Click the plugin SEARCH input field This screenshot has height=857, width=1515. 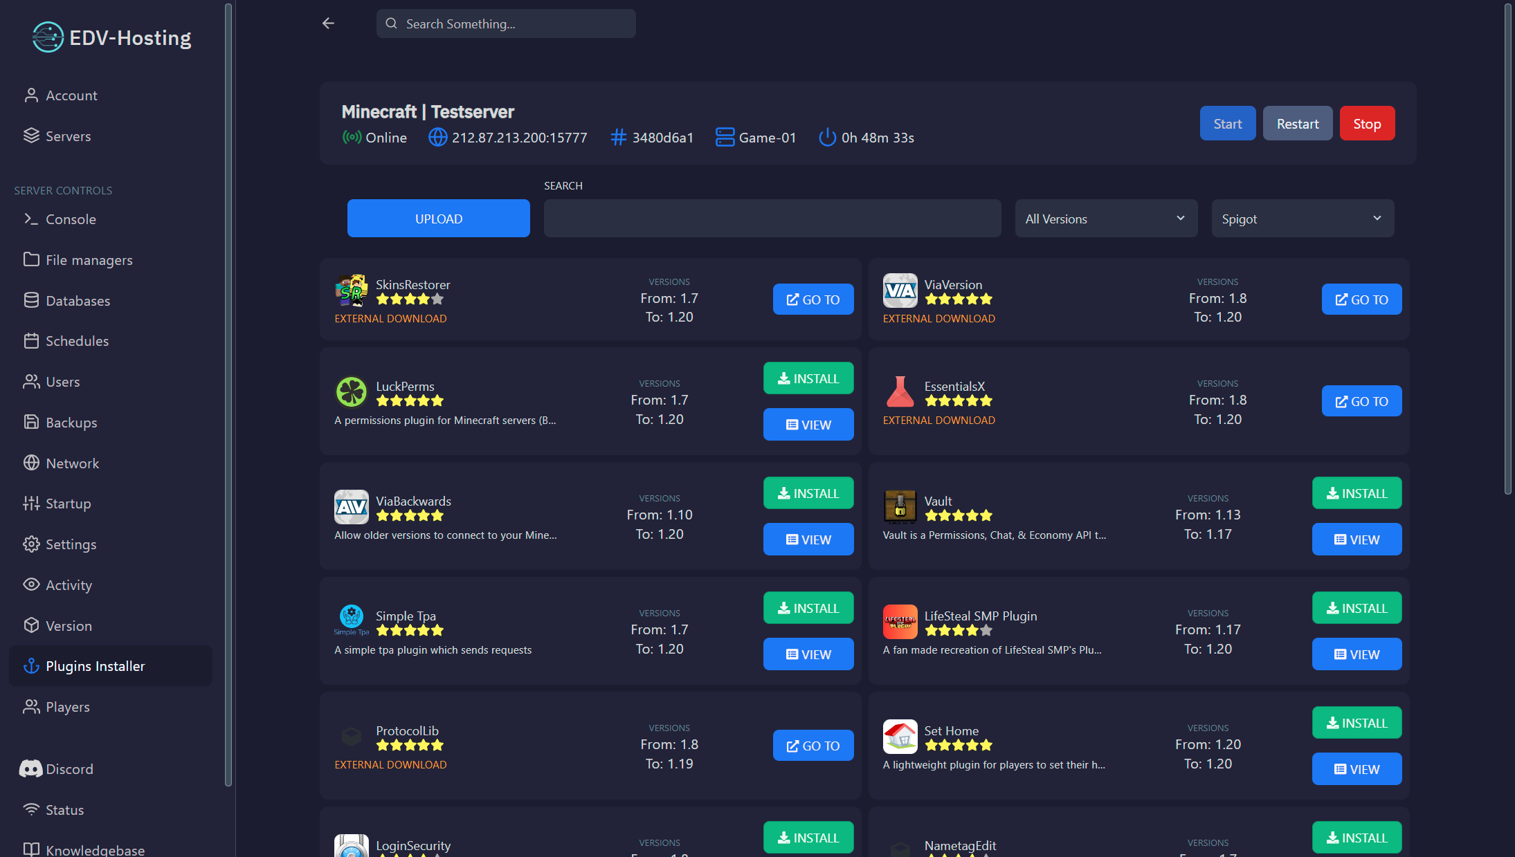(772, 219)
